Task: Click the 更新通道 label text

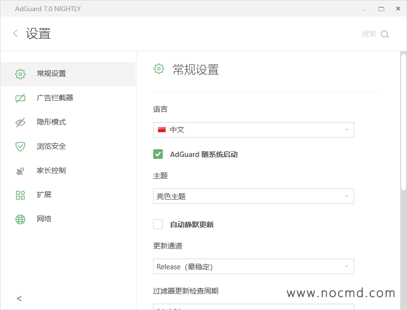Action: (x=168, y=246)
